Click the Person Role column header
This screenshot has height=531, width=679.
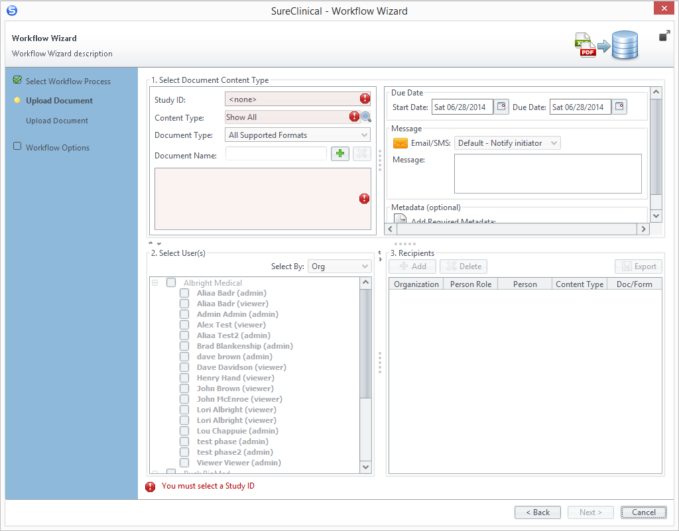point(471,284)
